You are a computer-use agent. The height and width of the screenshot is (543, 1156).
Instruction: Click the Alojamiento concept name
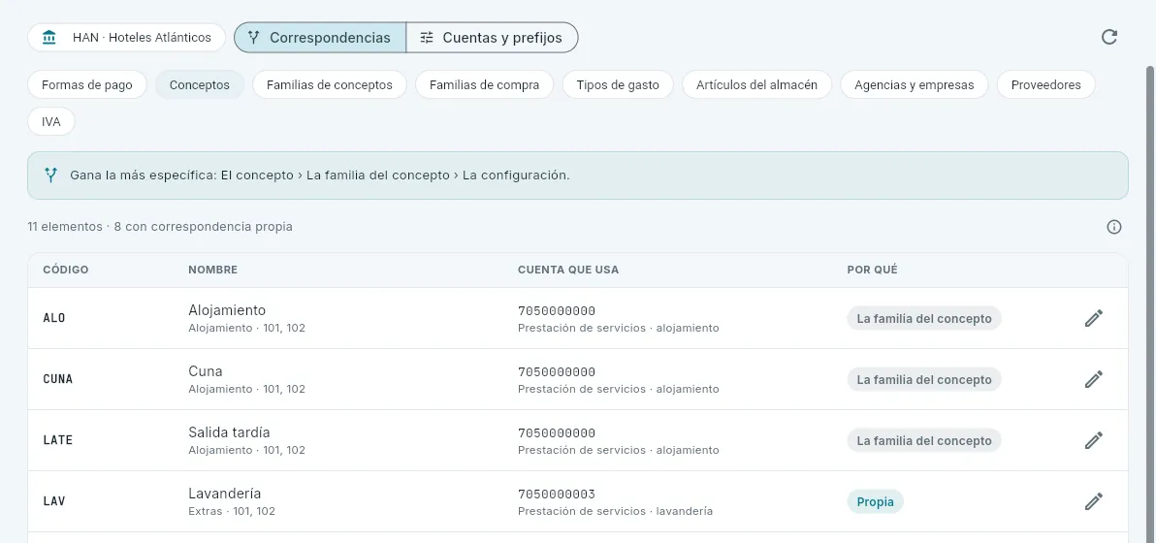(x=227, y=310)
